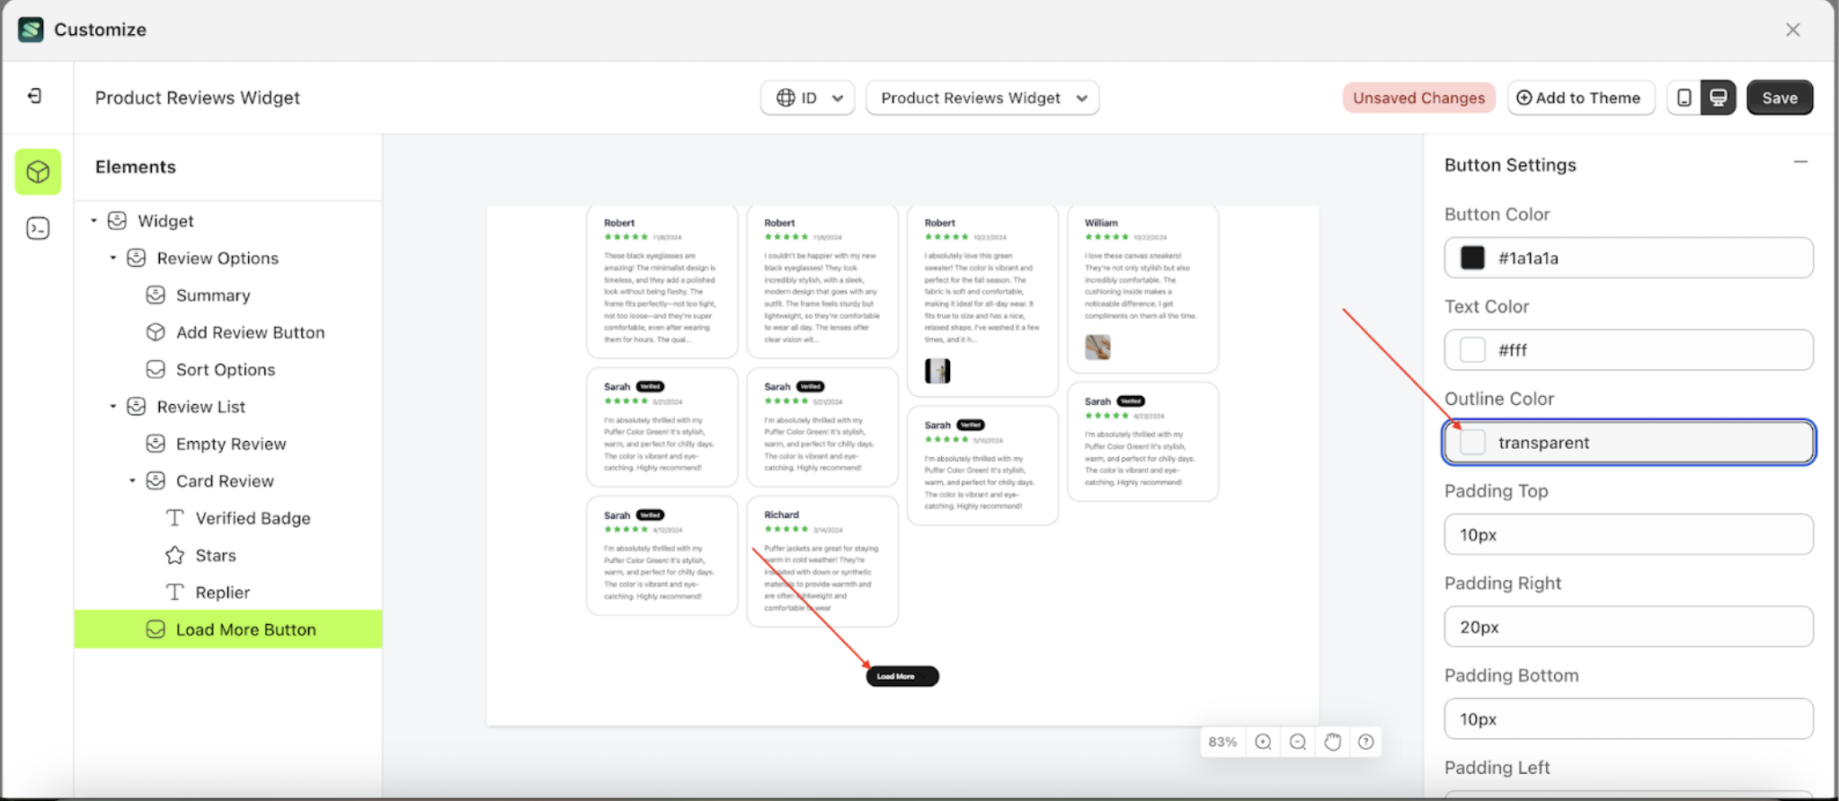Select the Elements cube sidebar icon
1839x801 pixels.
tap(38, 172)
